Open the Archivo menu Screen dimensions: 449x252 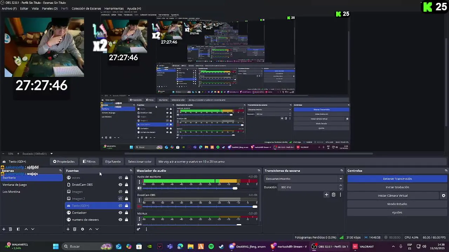click(x=9, y=8)
